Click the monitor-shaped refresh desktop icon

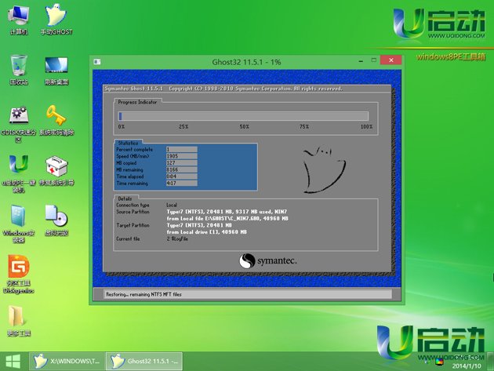(x=56, y=70)
